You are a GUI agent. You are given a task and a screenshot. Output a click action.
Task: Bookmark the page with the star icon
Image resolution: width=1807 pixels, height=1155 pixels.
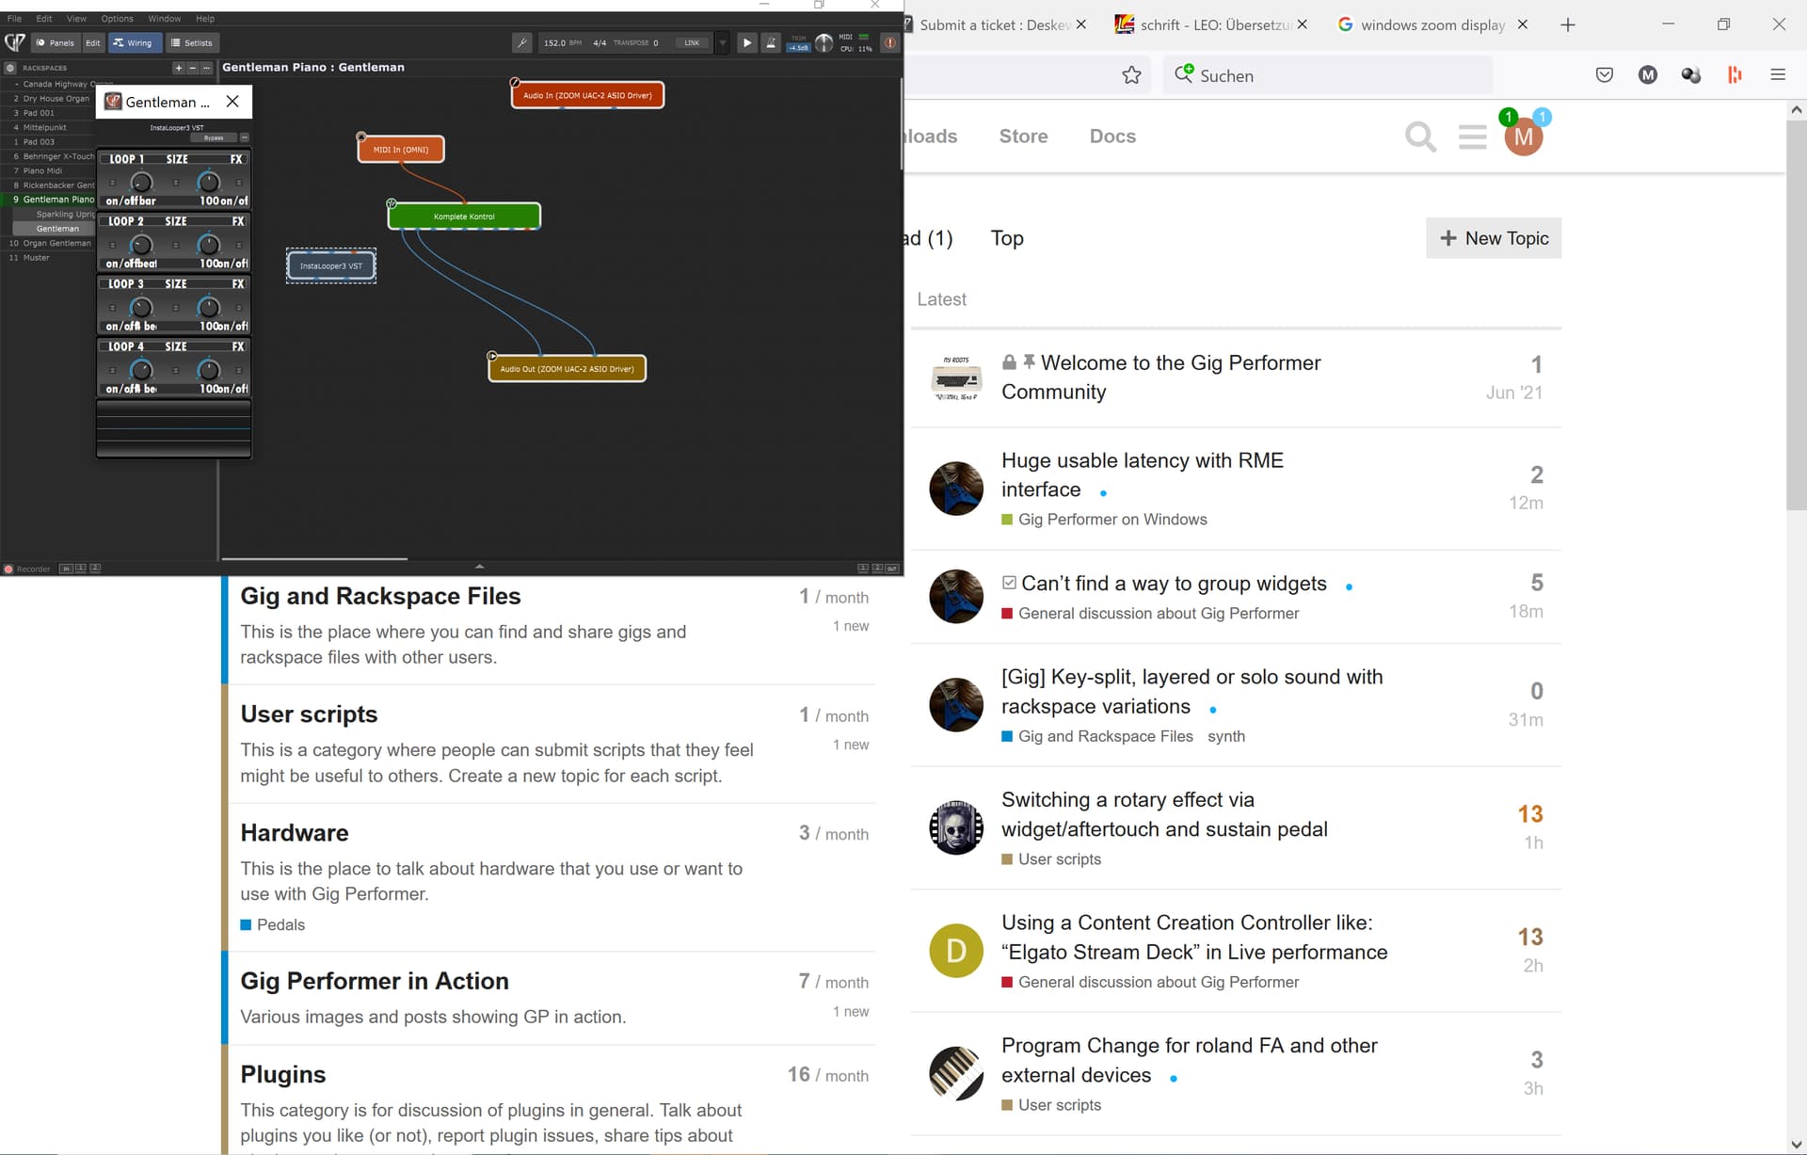click(x=1131, y=75)
